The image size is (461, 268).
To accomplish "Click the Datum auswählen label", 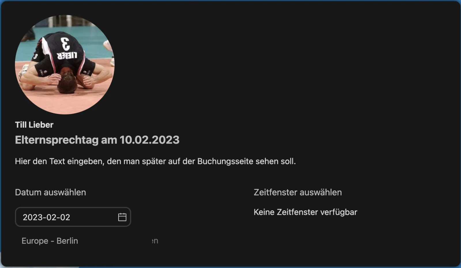I will pos(50,192).
